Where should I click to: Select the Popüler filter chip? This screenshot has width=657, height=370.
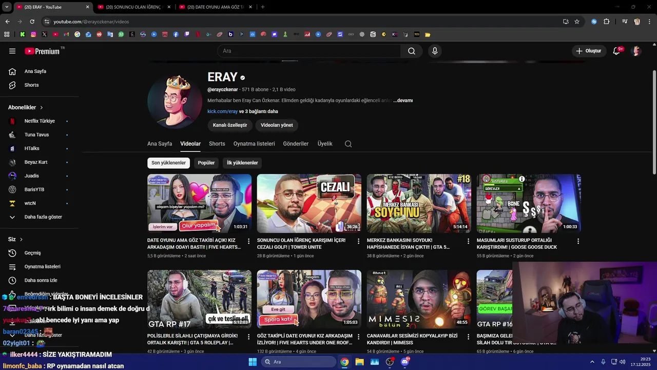(x=206, y=163)
